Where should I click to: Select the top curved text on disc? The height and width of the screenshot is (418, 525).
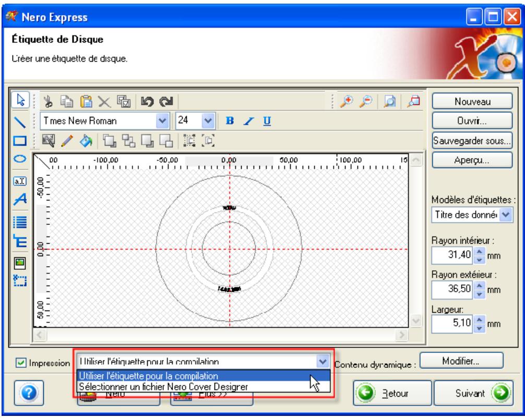click(229, 208)
